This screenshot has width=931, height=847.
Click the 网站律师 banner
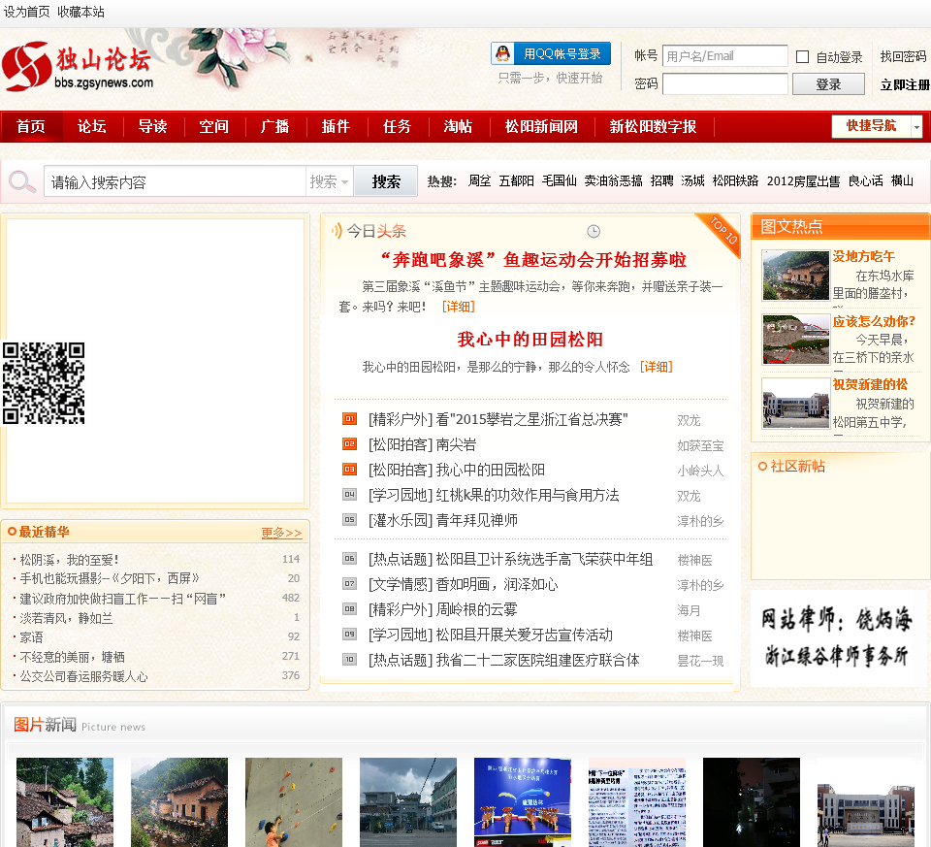coord(836,638)
